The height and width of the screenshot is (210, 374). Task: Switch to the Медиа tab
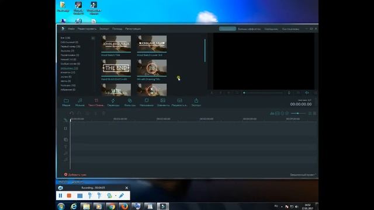coord(66,103)
